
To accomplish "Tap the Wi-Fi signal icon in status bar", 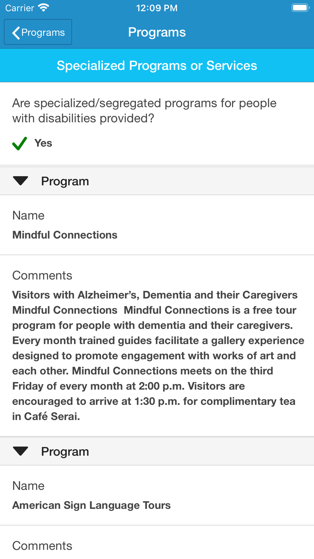I will [x=44, y=8].
